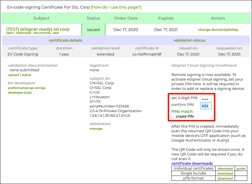Focus the 'set 4 digit PIN' field
The height and width of the screenshot is (184, 252).
[206, 99]
